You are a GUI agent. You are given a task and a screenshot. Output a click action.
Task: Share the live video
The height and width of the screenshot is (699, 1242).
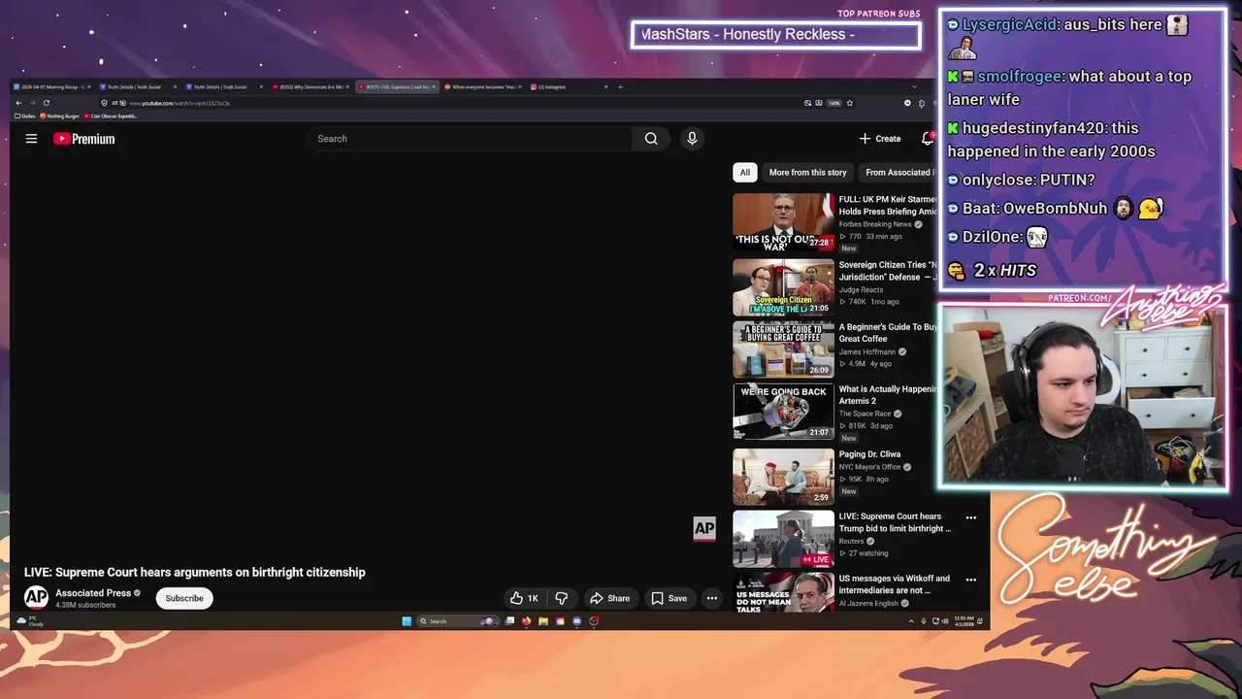point(610,598)
